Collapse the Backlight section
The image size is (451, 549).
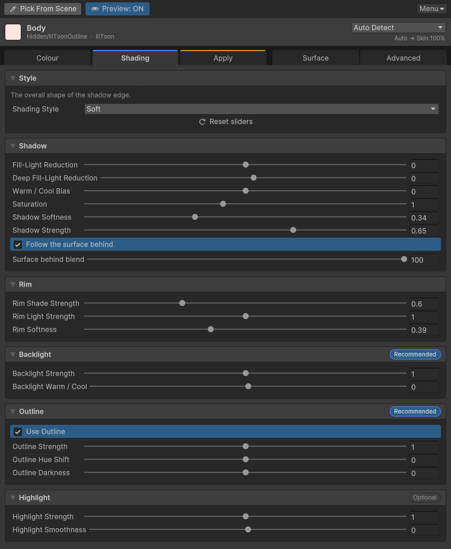coord(12,354)
